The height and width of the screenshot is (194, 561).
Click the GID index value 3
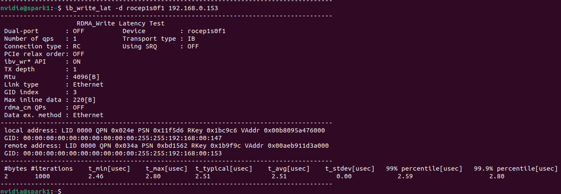coord(75,92)
